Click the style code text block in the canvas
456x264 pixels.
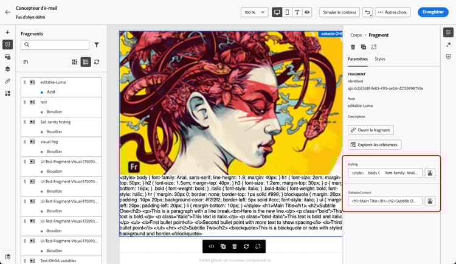coord(230,206)
